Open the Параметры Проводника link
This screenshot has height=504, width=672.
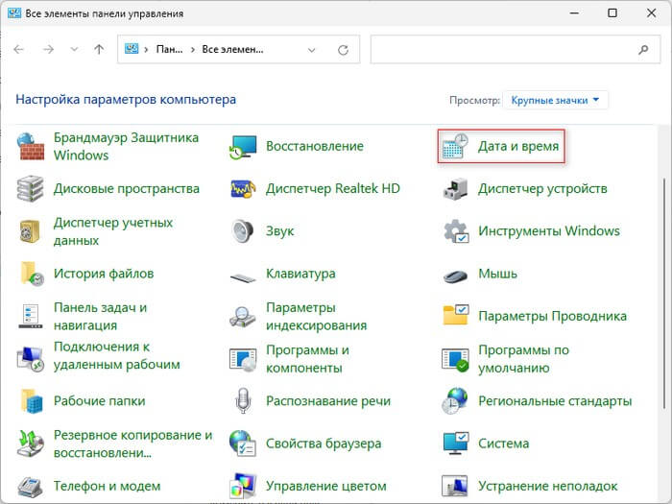click(x=552, y=316)
